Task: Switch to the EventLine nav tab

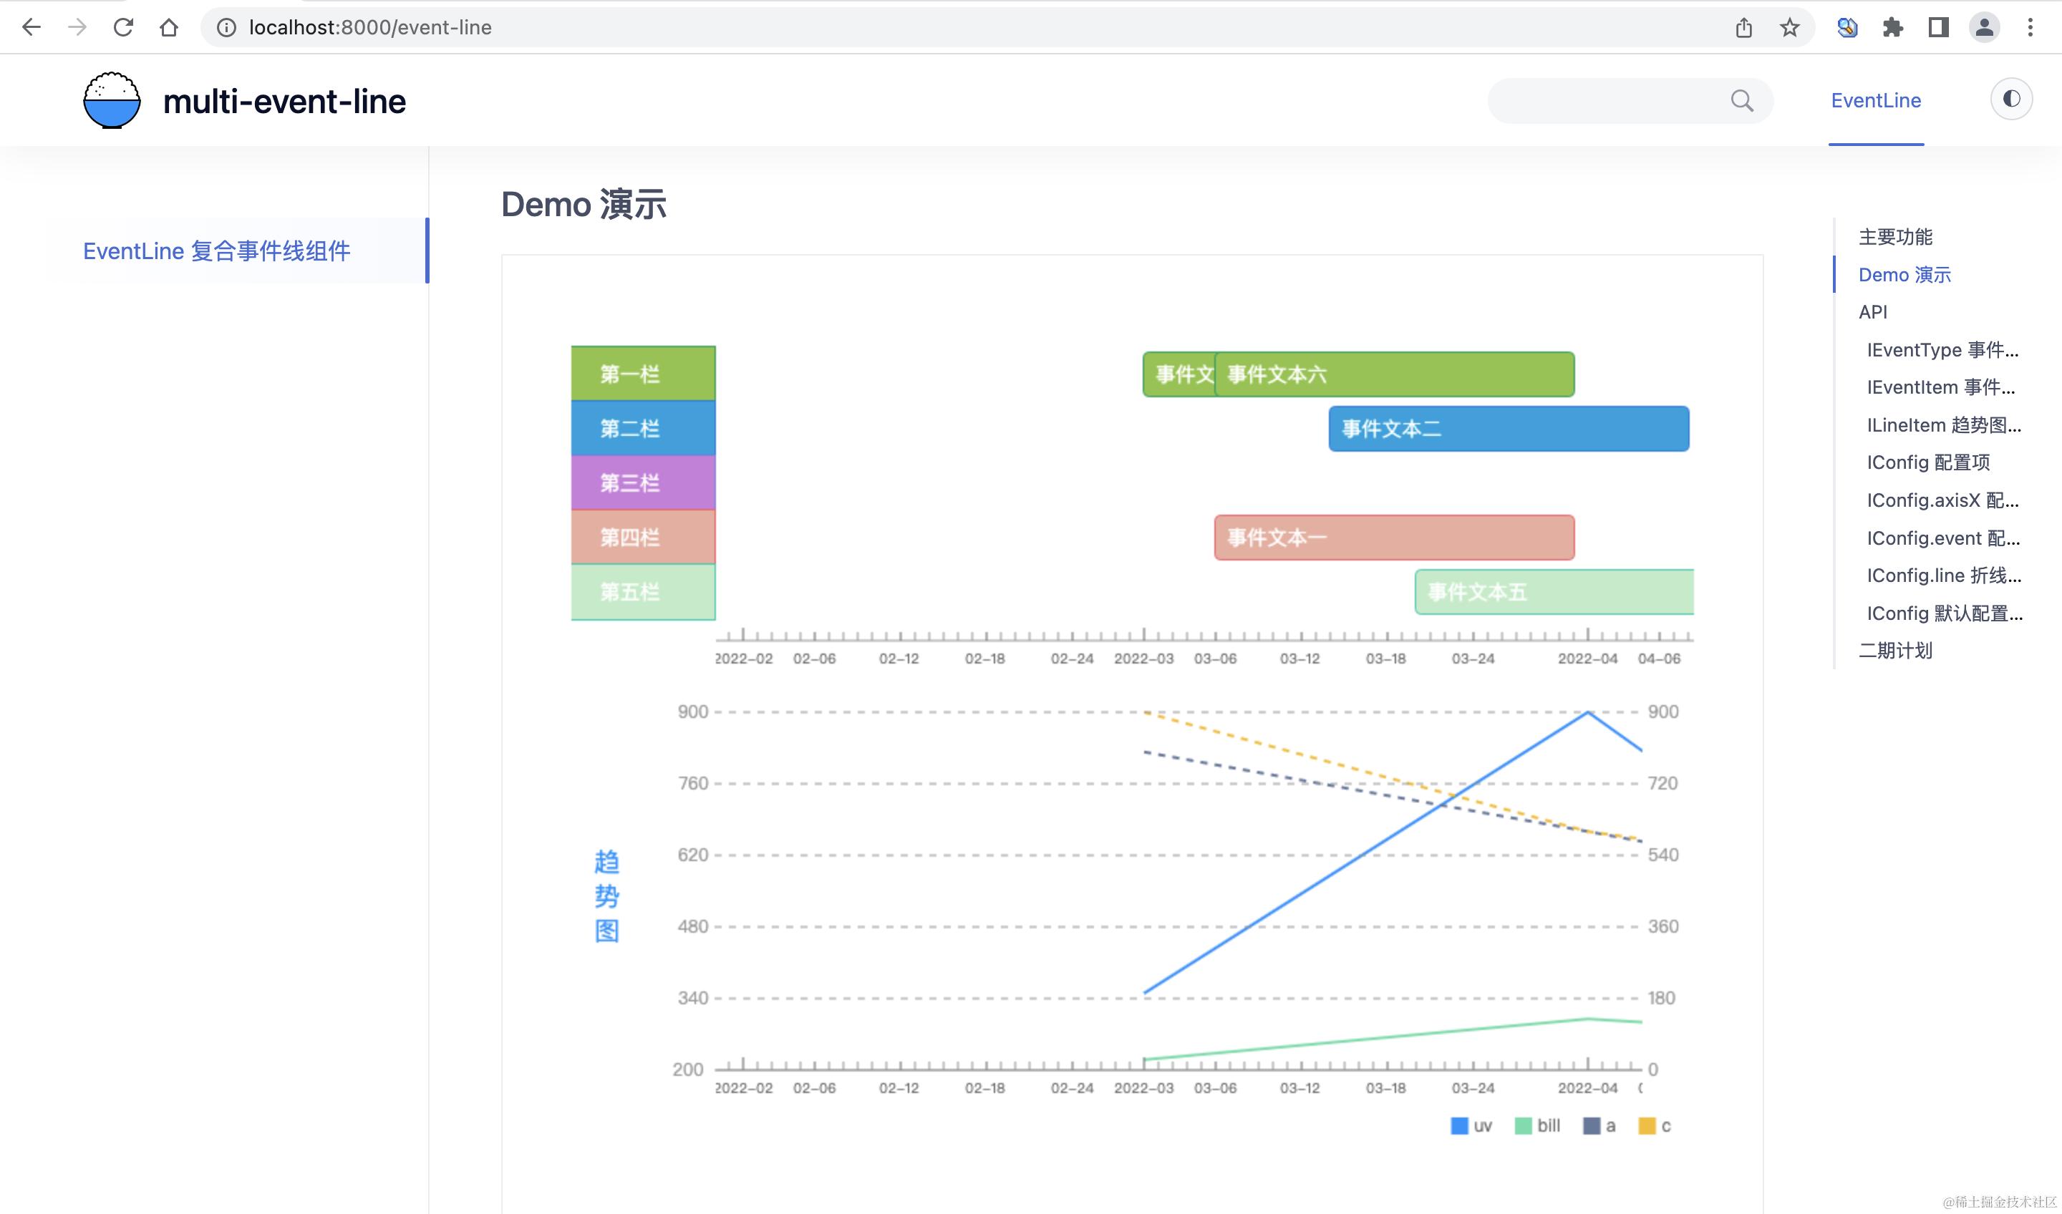Action: coord(1875,101)
